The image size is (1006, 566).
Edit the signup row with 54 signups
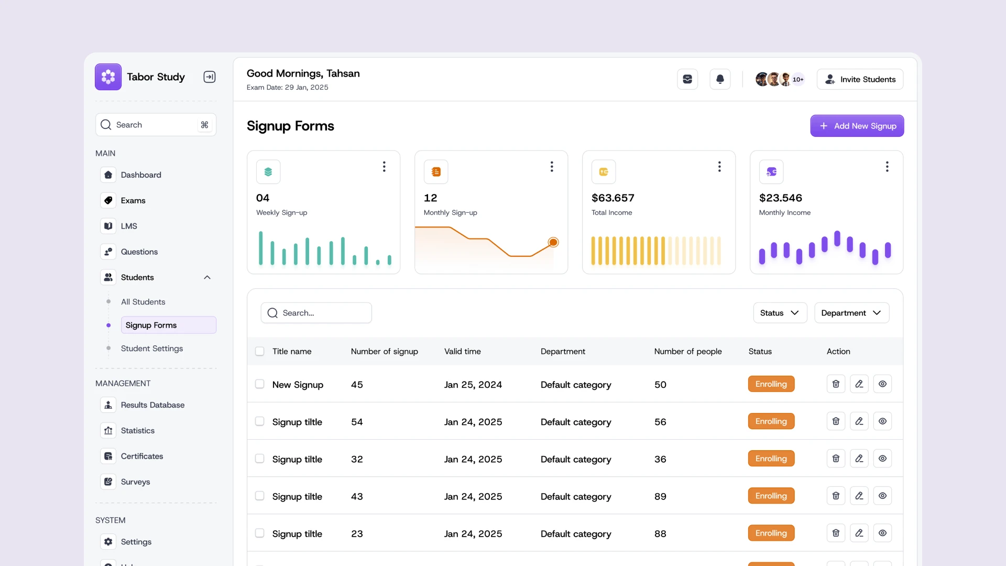point(859,421)
